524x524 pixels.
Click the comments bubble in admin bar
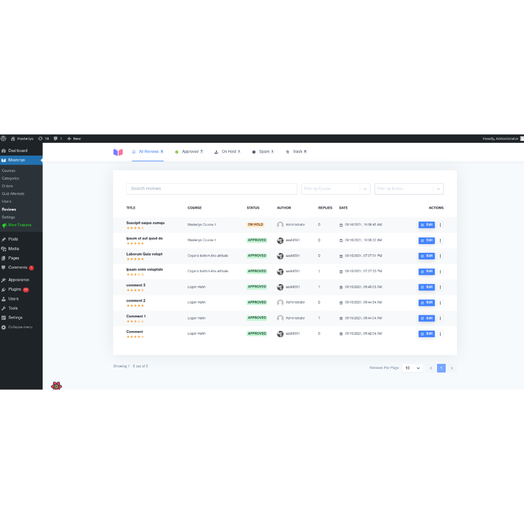[57, 138]
